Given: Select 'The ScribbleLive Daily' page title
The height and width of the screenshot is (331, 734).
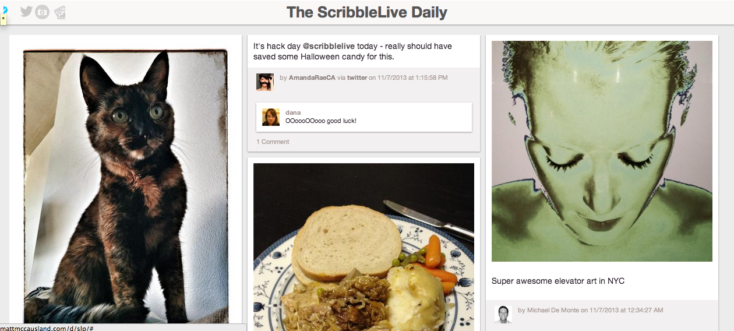Looking at the screenshot, I should pyautogui.click(x=367, y=12).
